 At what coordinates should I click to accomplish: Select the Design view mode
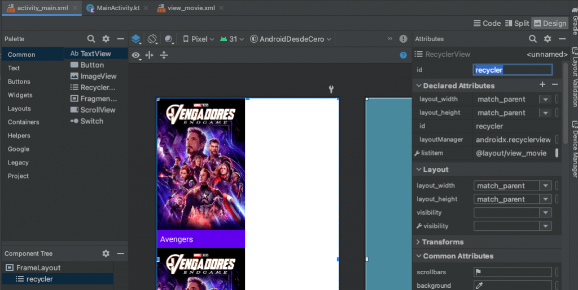coord(550,23)
